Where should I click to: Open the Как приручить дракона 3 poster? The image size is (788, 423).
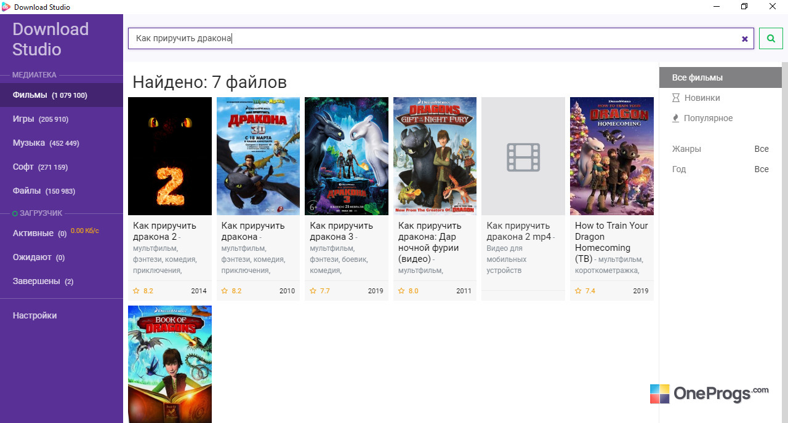[x=347, y=156]
